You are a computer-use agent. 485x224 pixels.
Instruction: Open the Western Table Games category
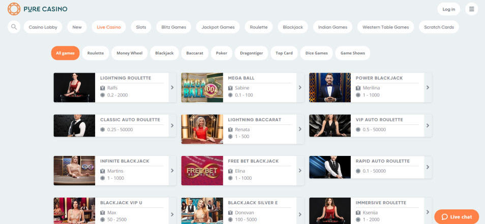pos(386,27)
